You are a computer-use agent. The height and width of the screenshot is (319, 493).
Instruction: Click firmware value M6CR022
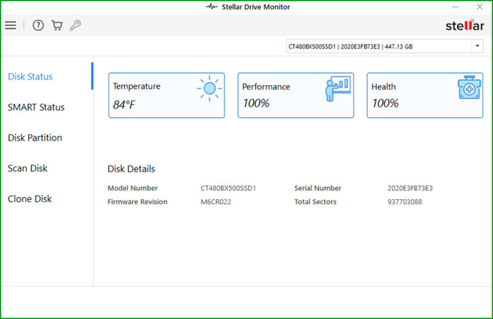tap(216, 202)
